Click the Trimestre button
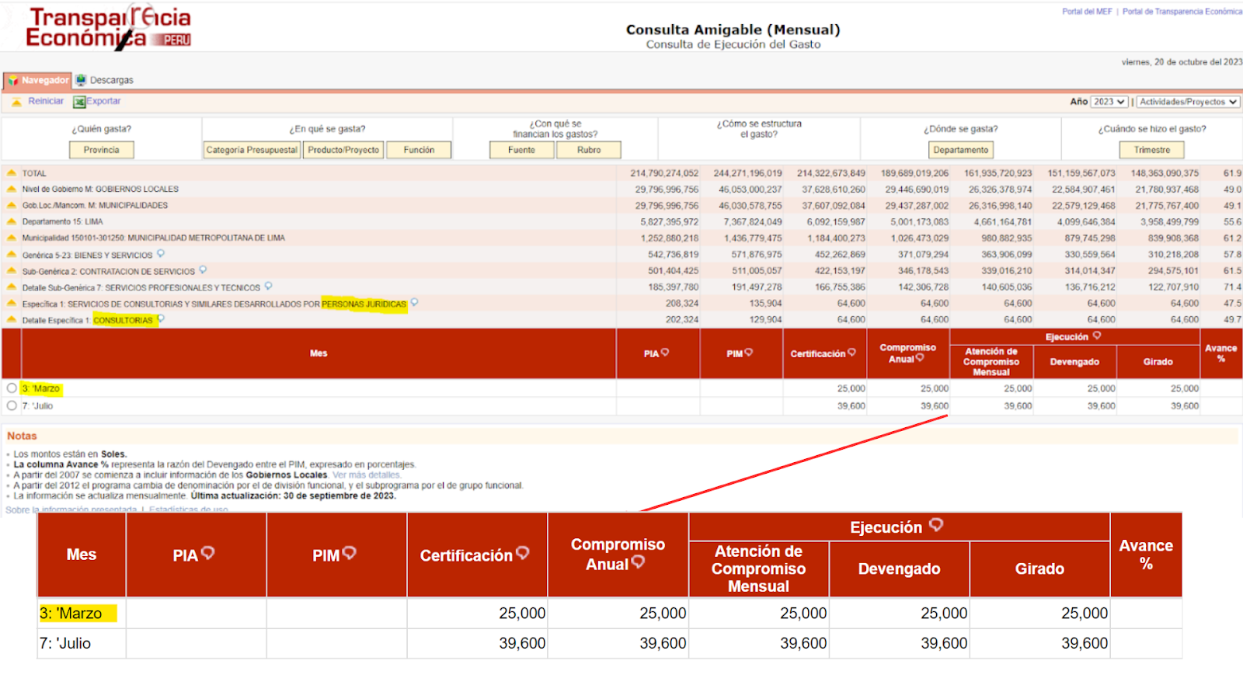Viewport: 1243px width, 699px height. point(1152,150)
